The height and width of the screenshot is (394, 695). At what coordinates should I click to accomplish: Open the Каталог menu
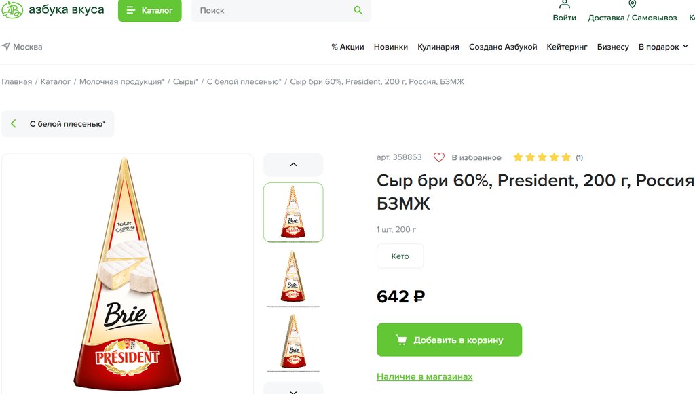coord(149,10)
